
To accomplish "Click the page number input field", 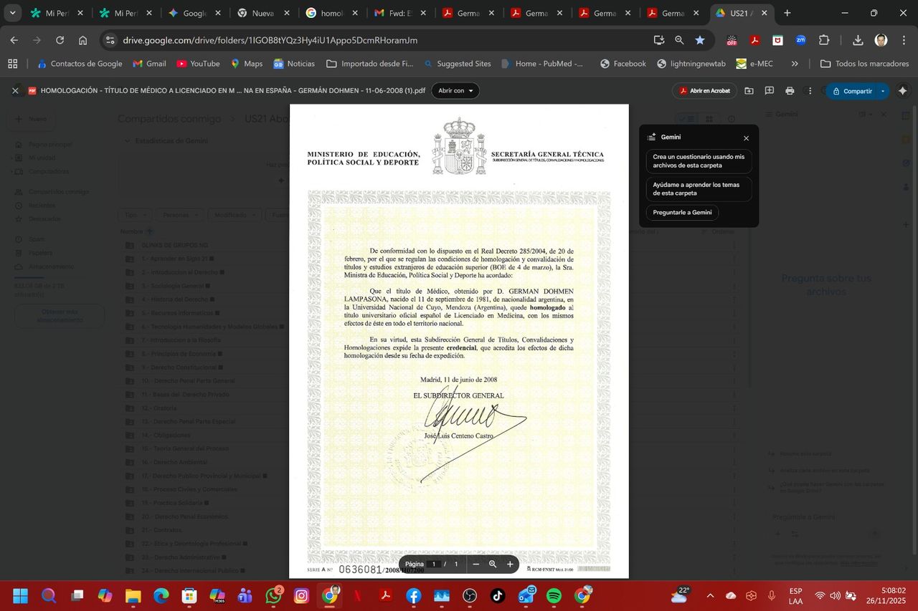I will click(433, 564).
